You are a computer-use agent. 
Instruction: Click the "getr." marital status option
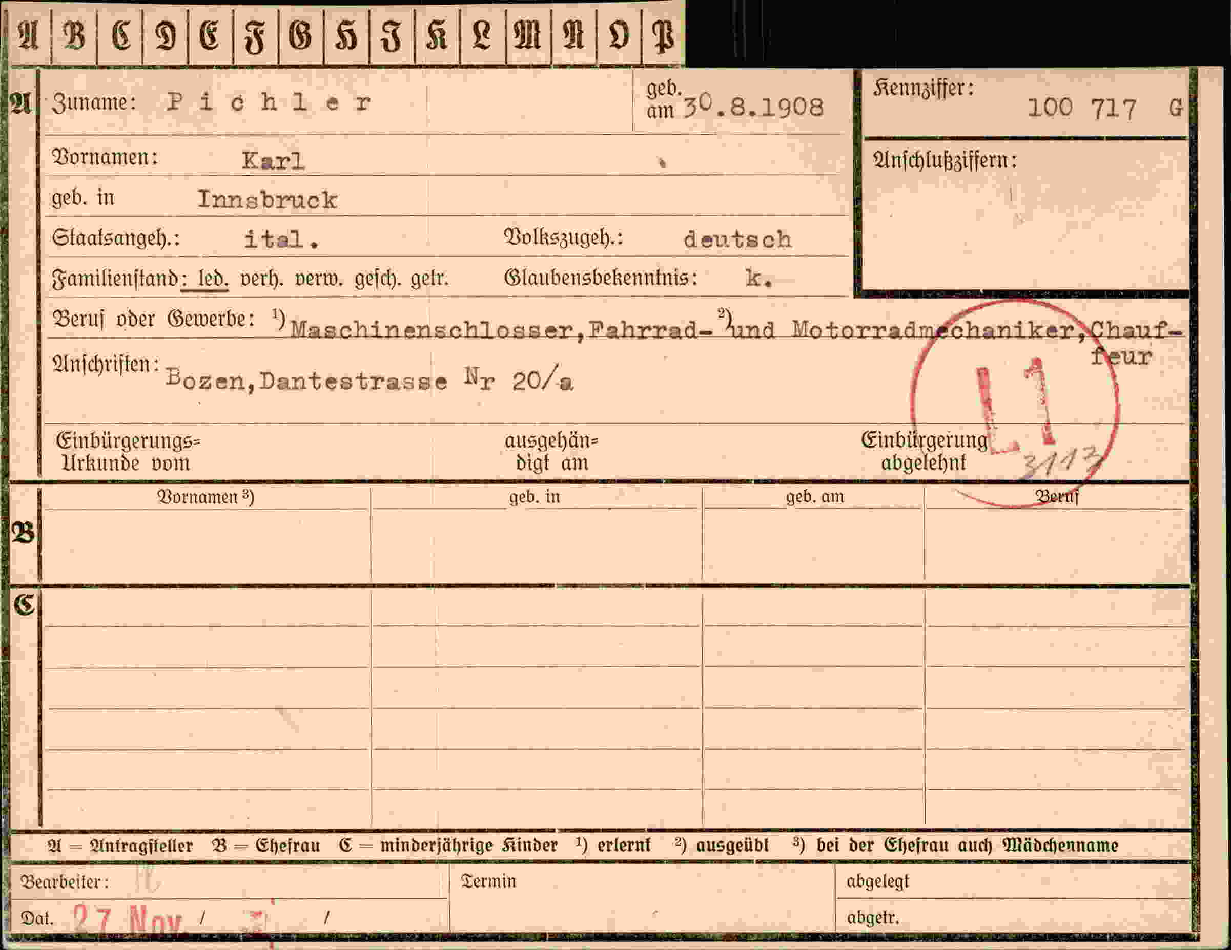[x=429, y=279]
